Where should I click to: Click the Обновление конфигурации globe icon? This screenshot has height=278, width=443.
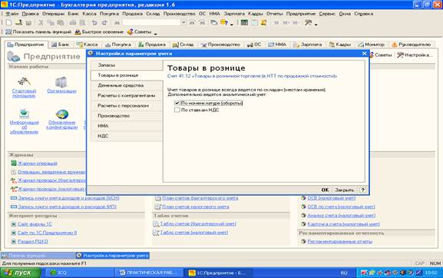62,114
